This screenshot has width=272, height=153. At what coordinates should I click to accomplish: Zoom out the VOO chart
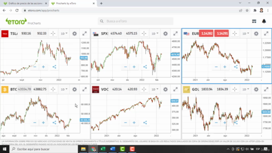click(125, 123)
